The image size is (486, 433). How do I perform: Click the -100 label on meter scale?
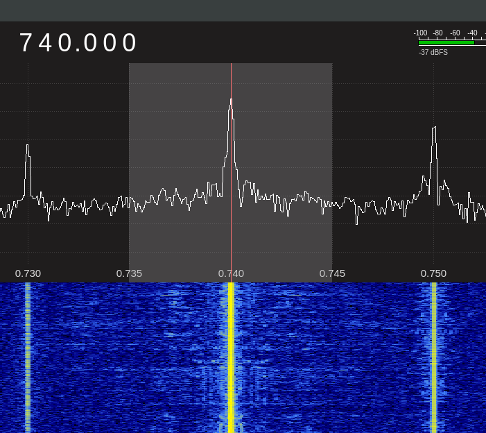420,33
